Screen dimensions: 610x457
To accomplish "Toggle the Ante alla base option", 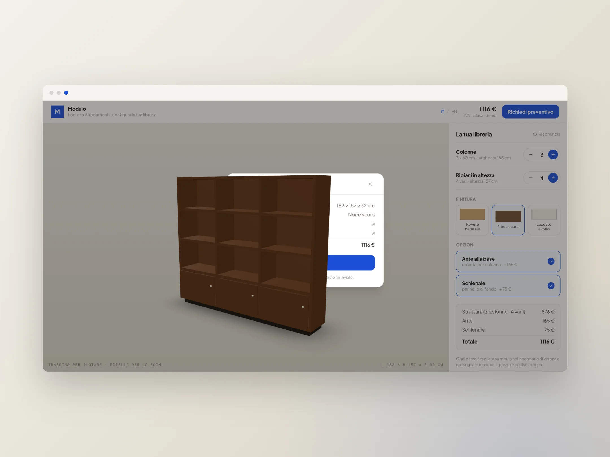I will tap(508, 262).
